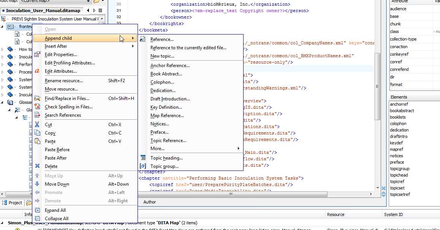Image resolution: width=440 pixels, height=230 pixels.
Task: Go to next map tab arrow
Action: tap(94, 11)
